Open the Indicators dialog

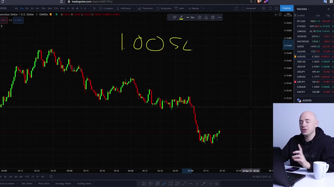[124, 8]
